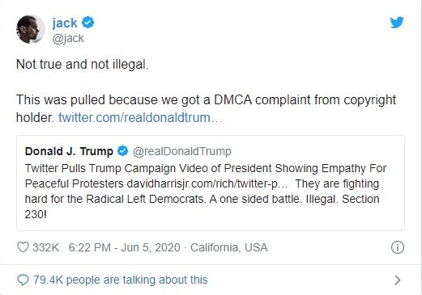Screen dimensions: 422x295
Task: Click the 'Not true and not illegal.' tweet text
Action: click(83, 65)
